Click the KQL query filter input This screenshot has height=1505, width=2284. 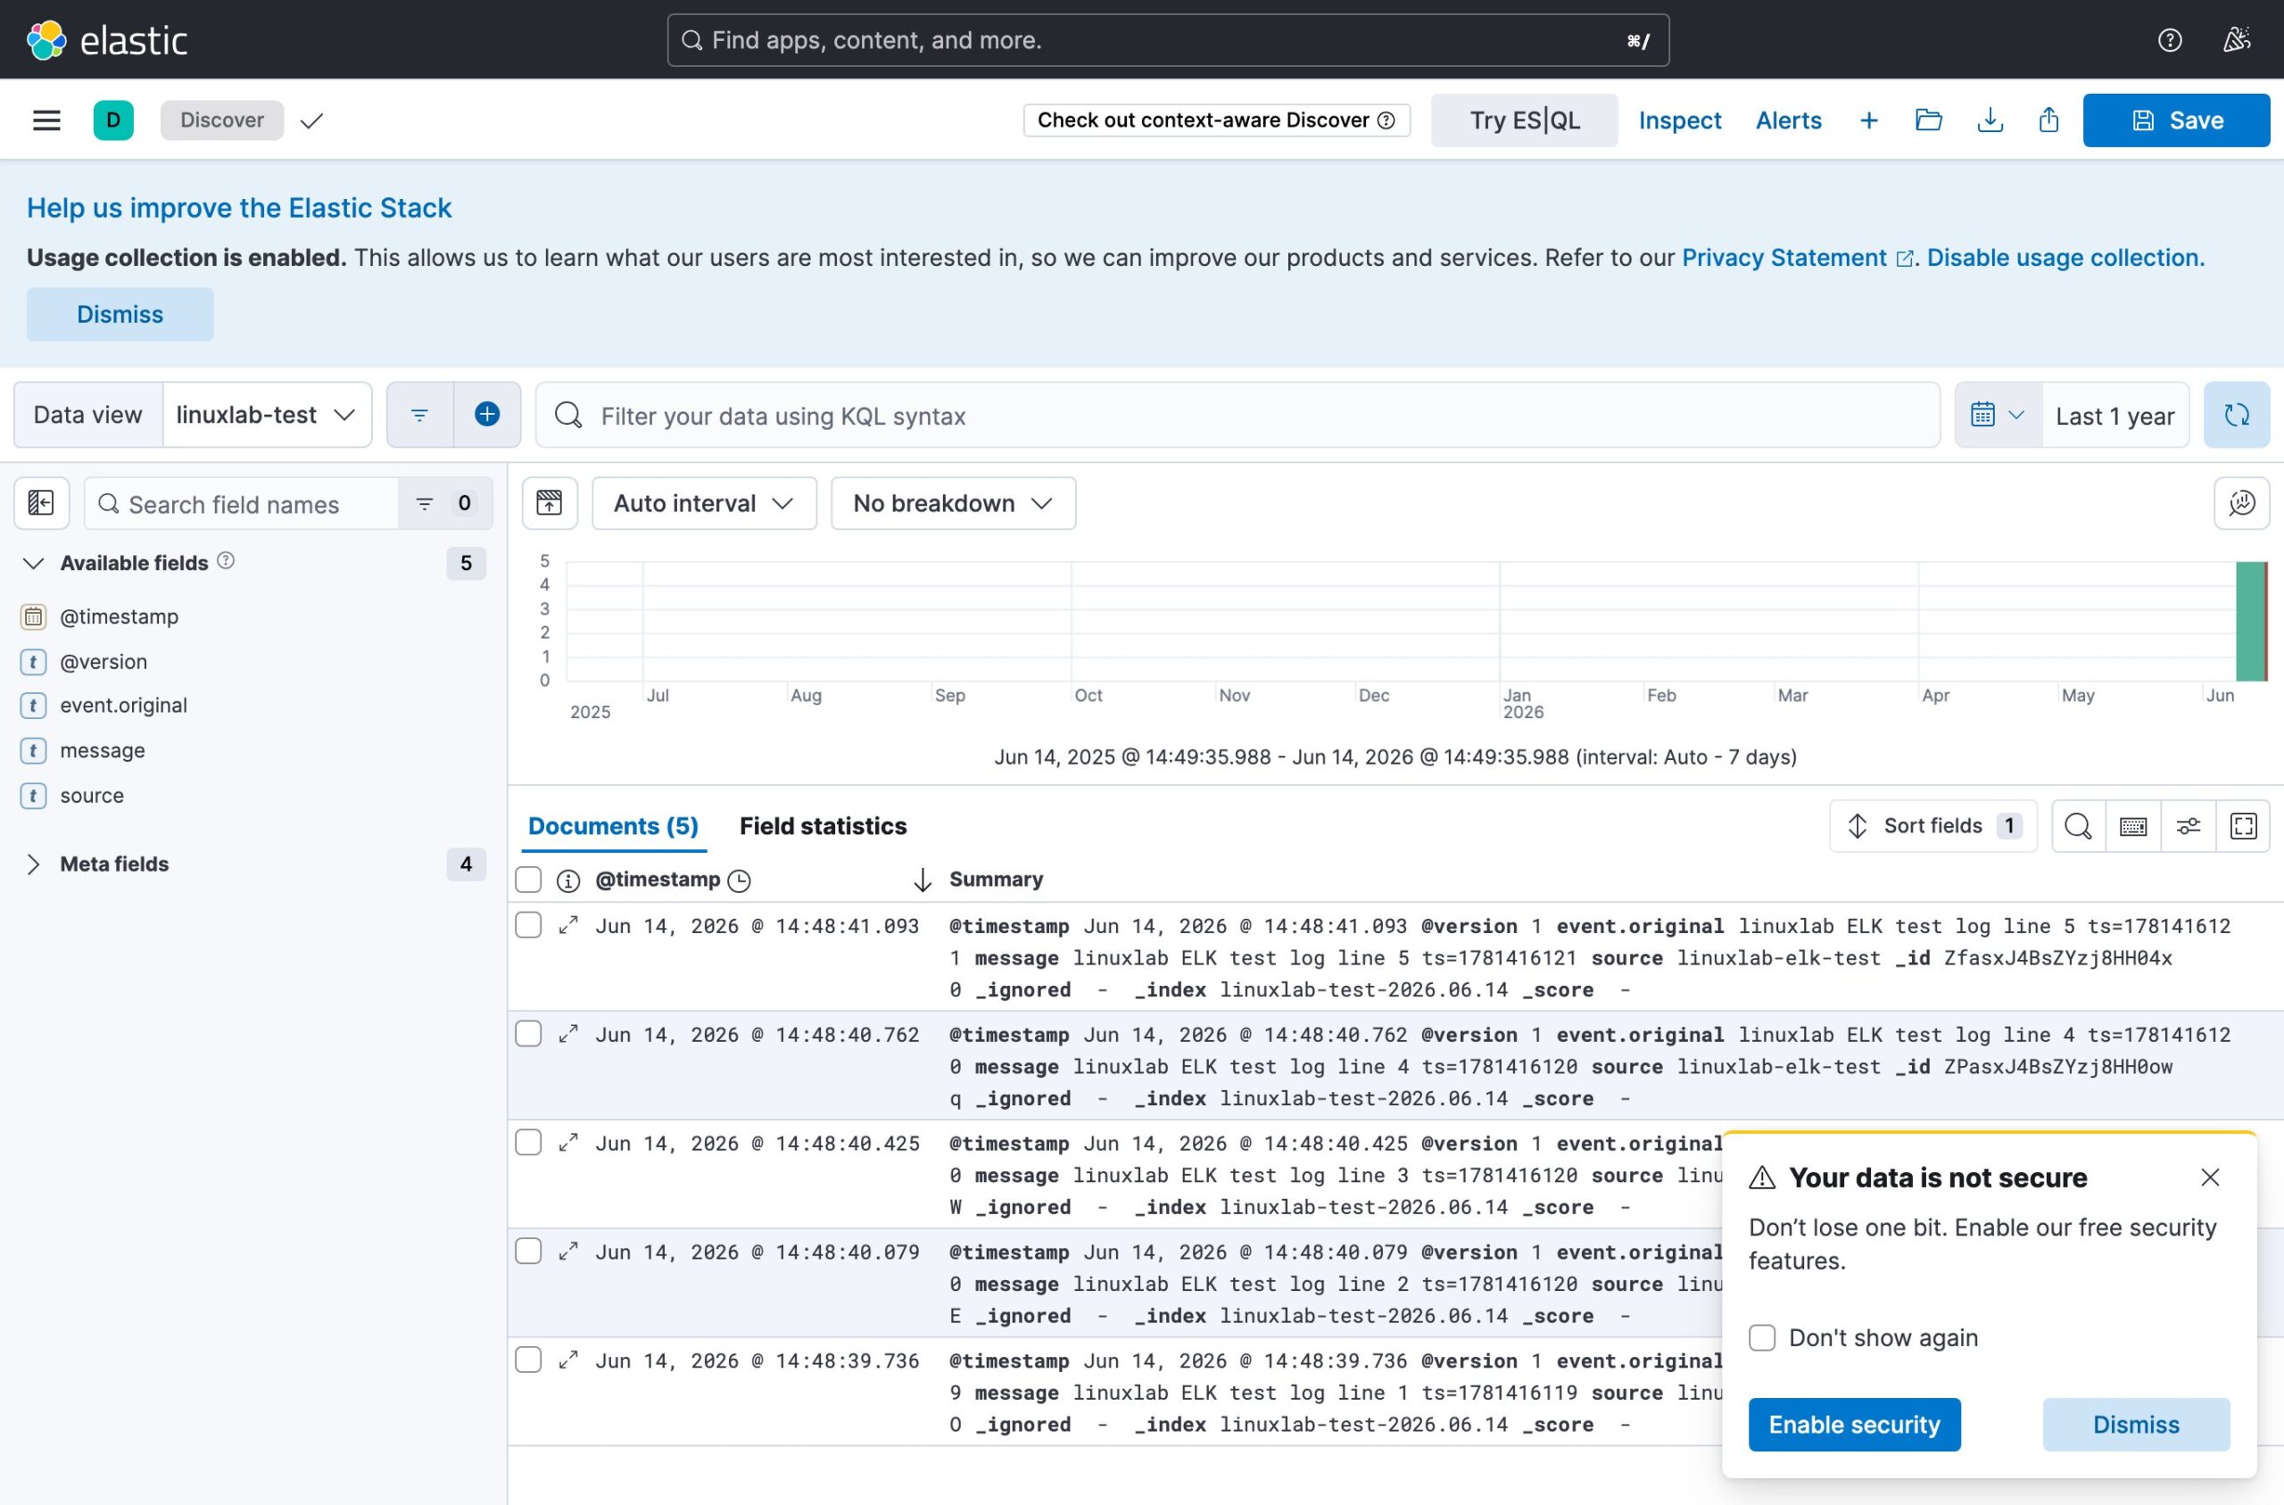[1238, 415]
